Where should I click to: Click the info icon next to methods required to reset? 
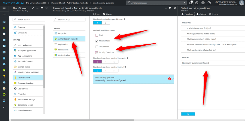click(x=124, y=19)
